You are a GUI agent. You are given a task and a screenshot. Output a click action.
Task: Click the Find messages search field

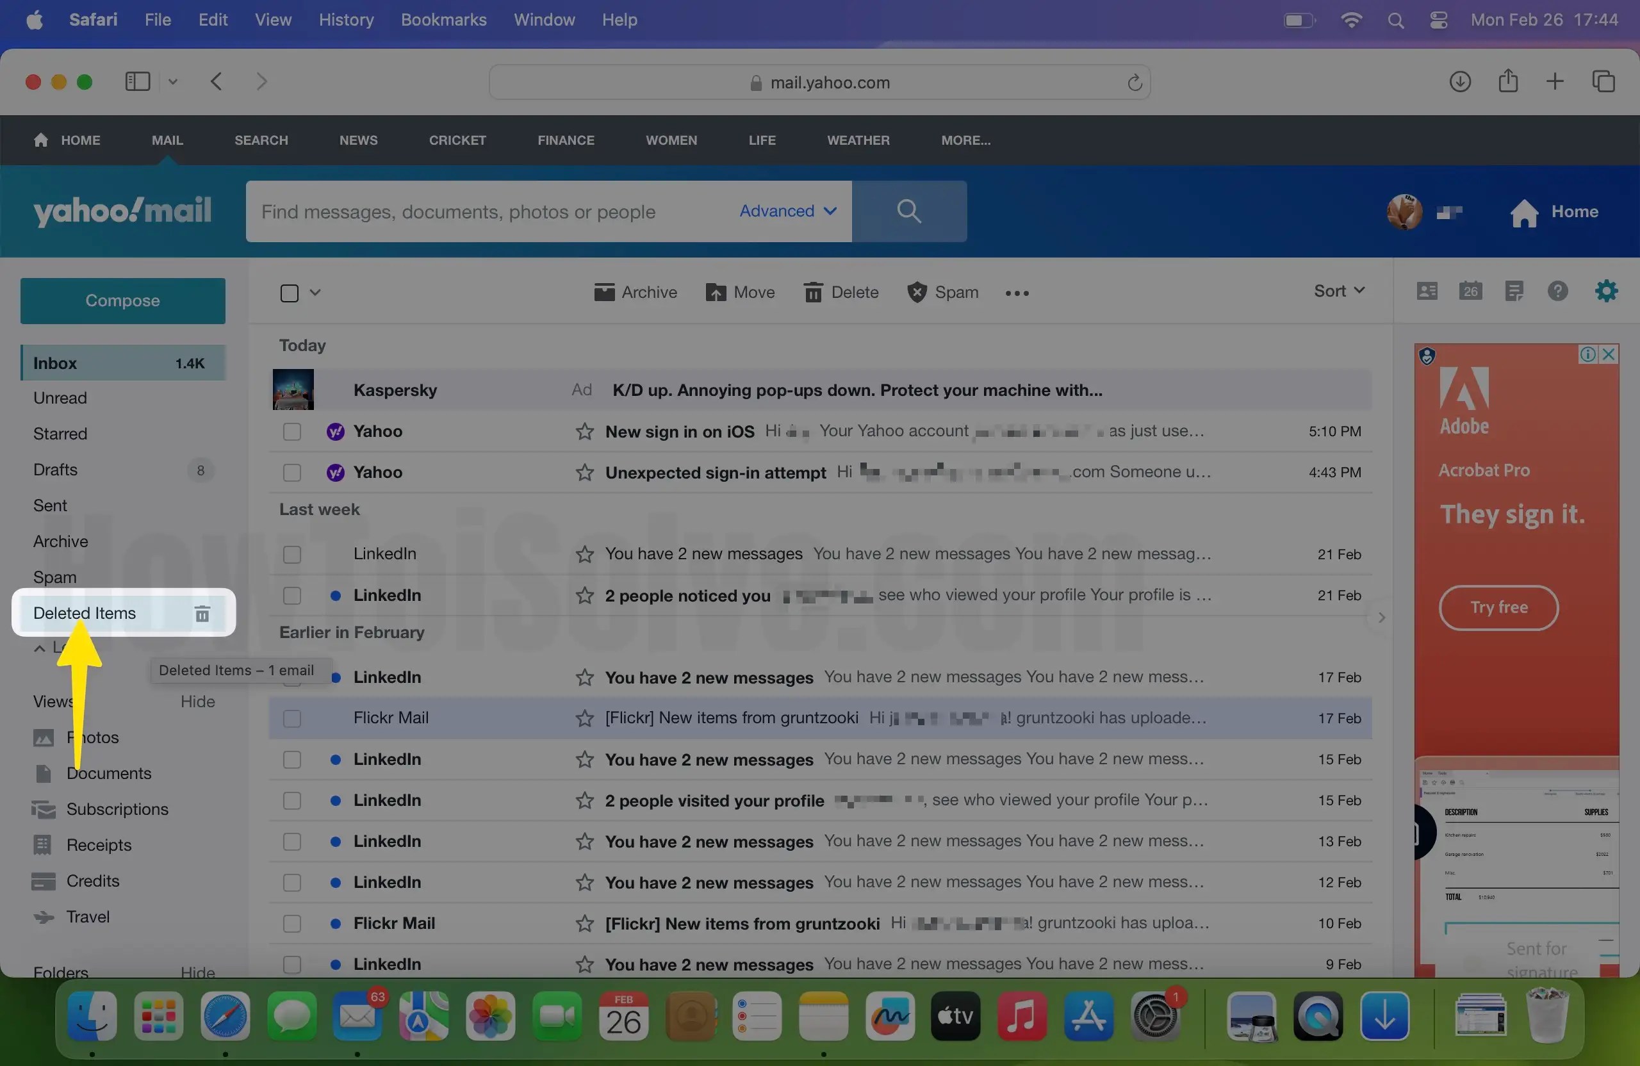[x=482, y=211]
